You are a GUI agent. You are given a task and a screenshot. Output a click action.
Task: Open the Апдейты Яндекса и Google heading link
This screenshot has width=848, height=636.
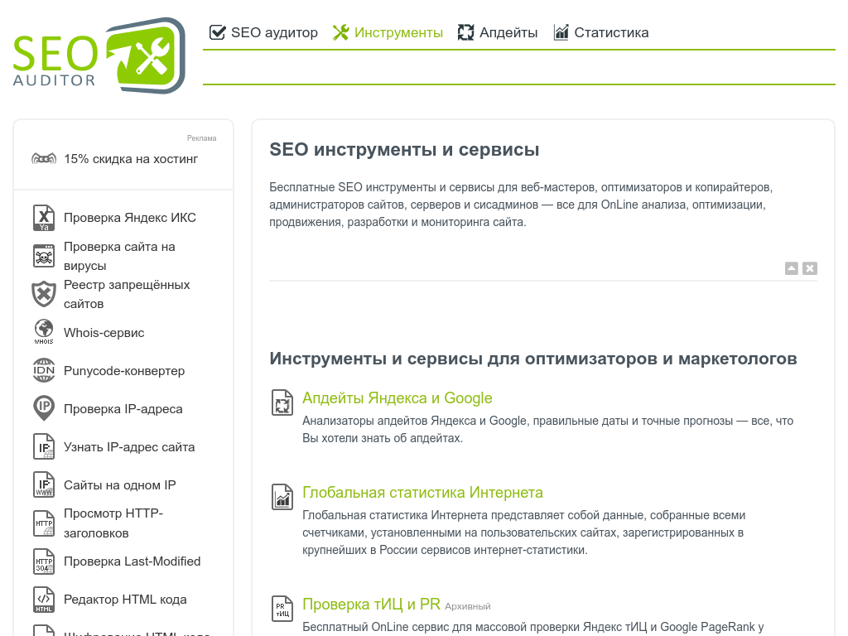397,398
